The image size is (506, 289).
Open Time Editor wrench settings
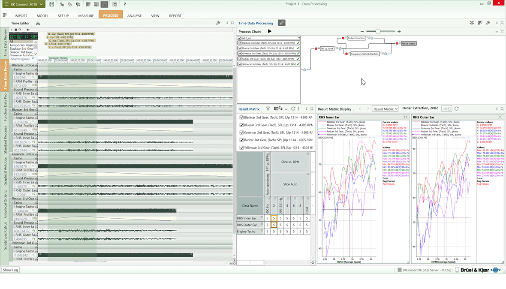pyautogui.click(x=218, y=23)
